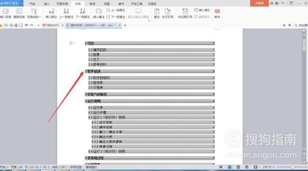The image size is (308, 171).
Task: Click the Print icon in quick access bar
Action: point(16,25)
